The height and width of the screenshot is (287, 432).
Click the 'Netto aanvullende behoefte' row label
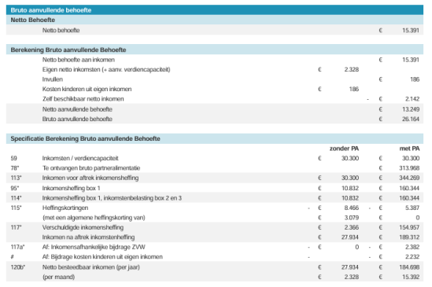click(x=77, y=109)
